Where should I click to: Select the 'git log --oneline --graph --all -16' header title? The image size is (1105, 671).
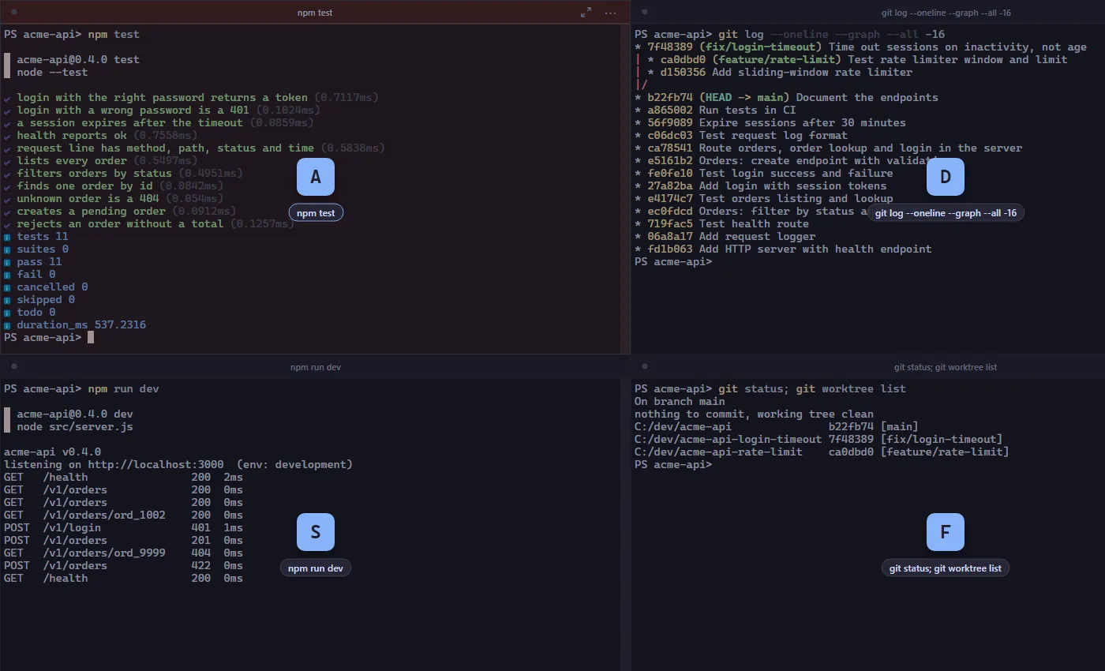946,13
